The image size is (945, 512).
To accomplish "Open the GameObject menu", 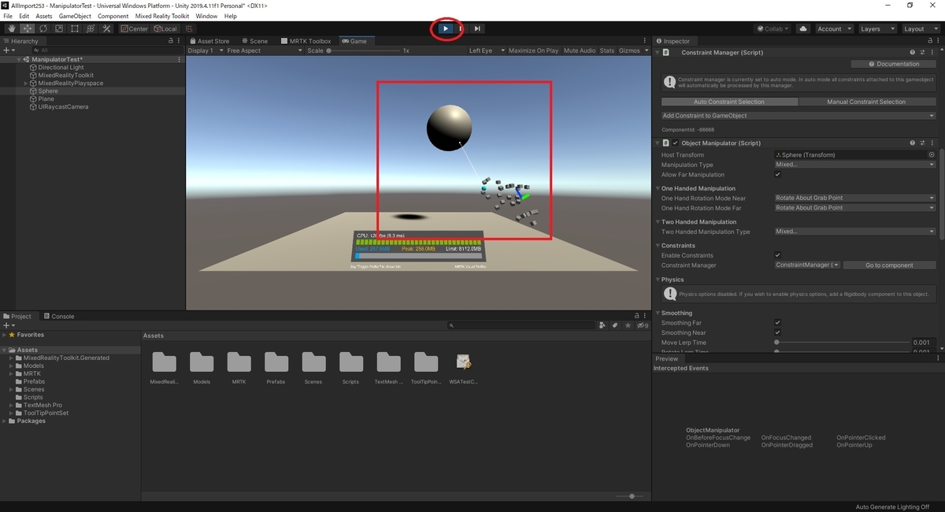I will 75,16.
